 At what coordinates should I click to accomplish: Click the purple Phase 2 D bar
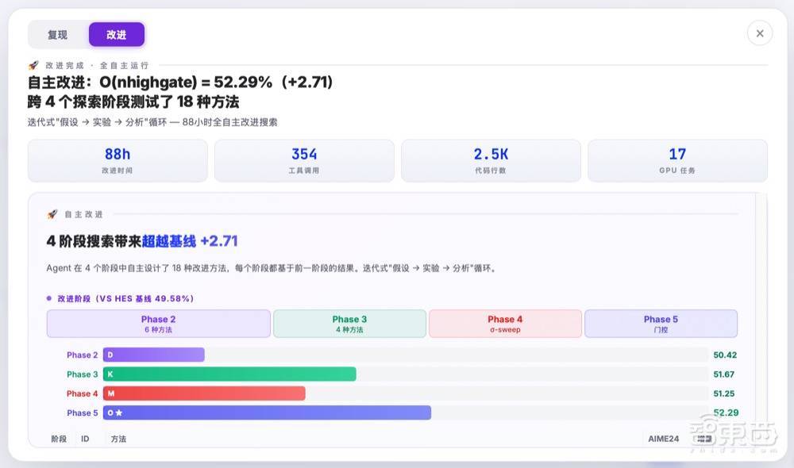154,355
